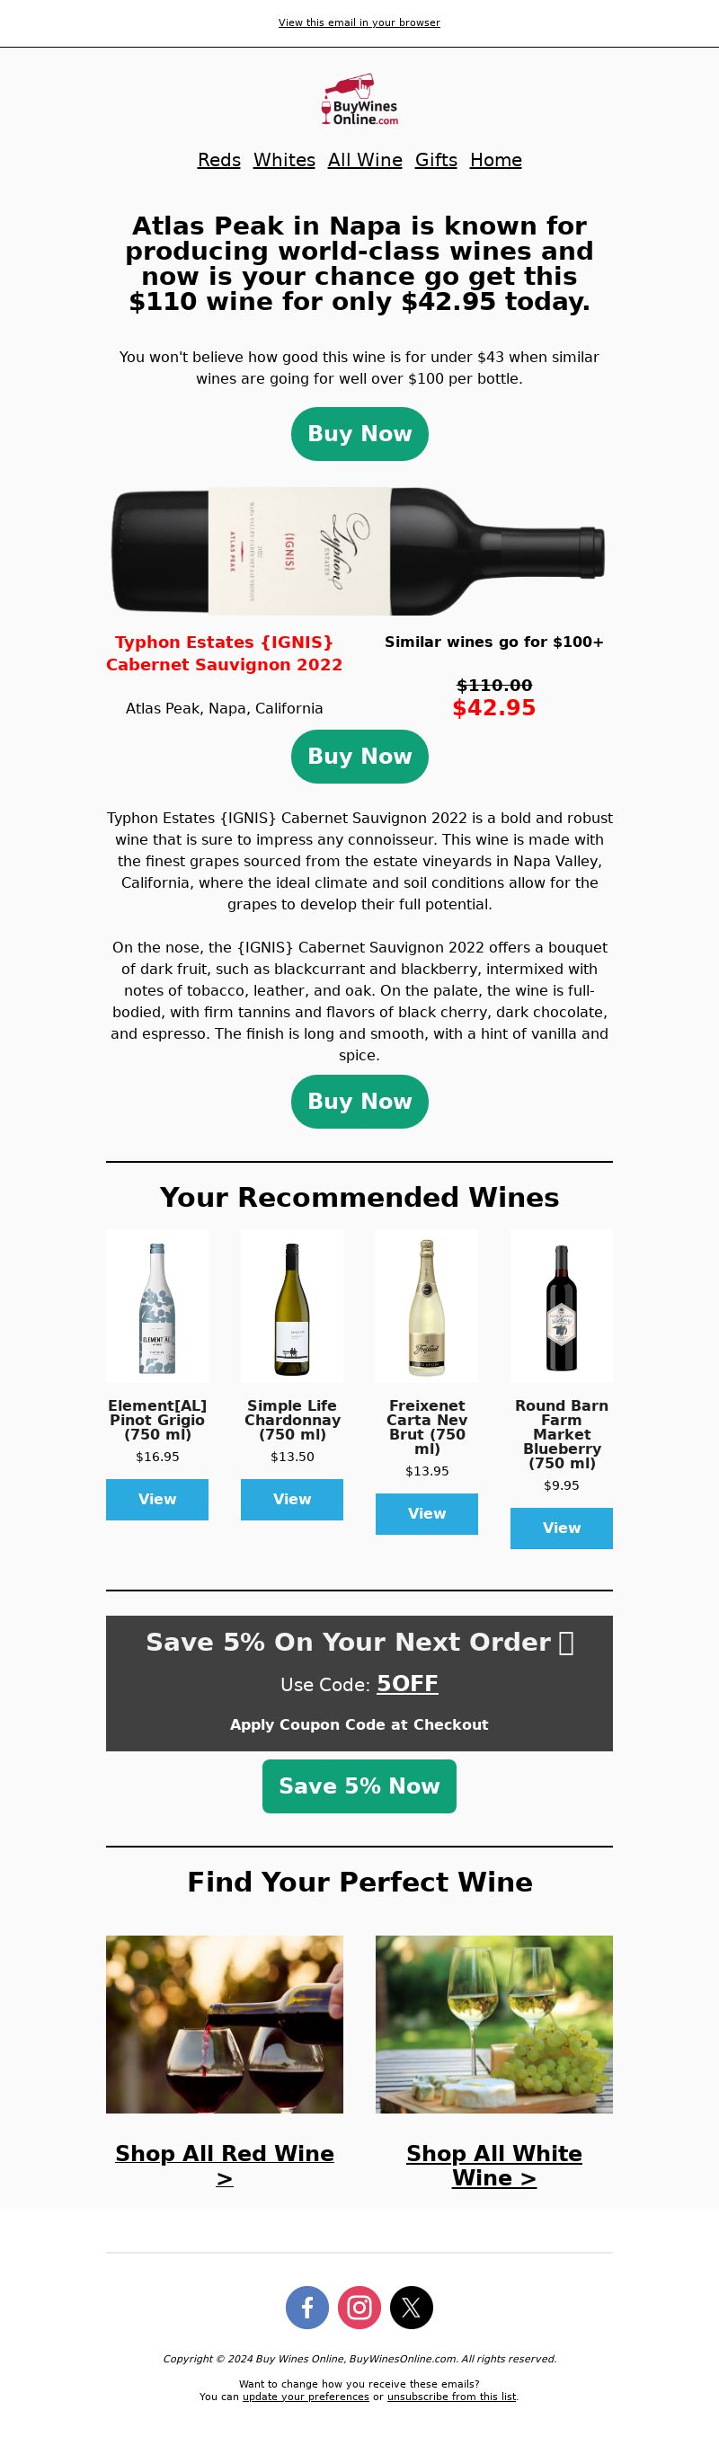View the Simple Life Chardonnay product
The width and height of the screenshot is (719, 2437).
click(292, 1500)
